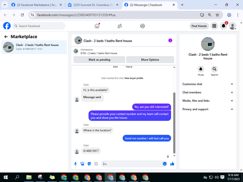Open the tab search dropdown arrow
Viewport: 243px width, 182px height.
click(x=5, y=5)
